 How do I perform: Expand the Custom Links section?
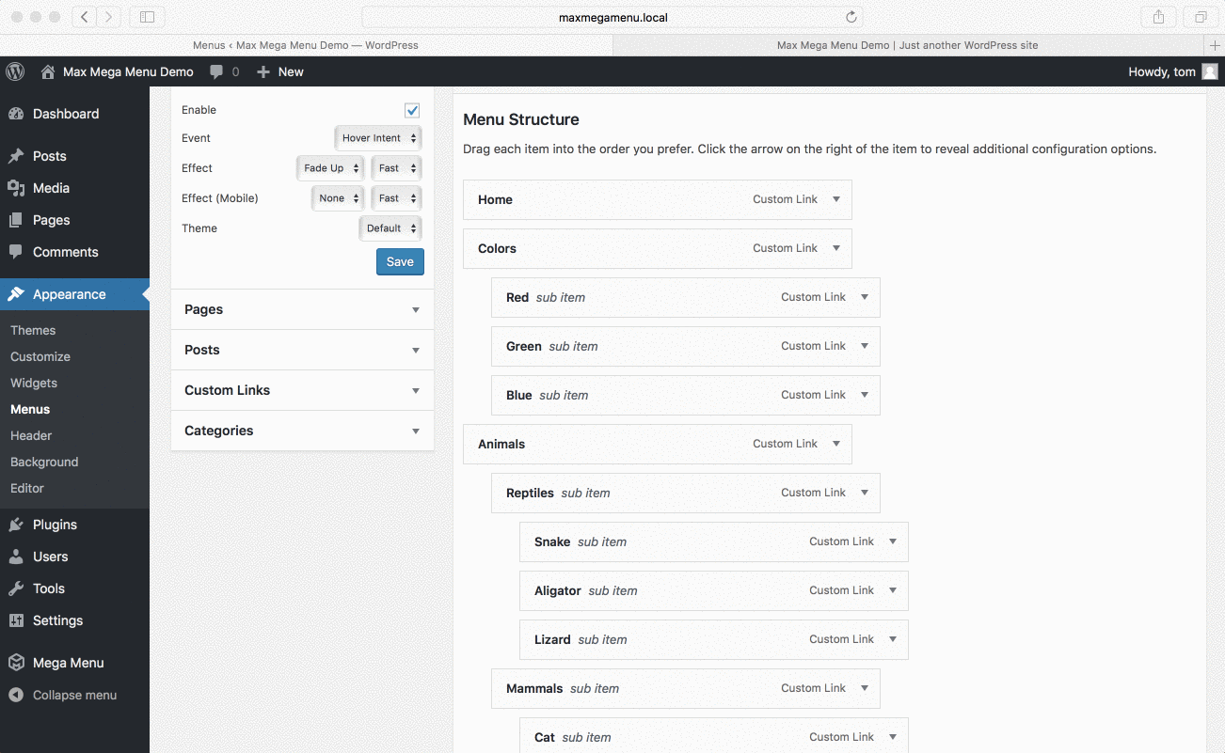[302, 390]
